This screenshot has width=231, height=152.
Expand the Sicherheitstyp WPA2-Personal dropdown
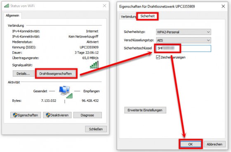tap(184, 32)
